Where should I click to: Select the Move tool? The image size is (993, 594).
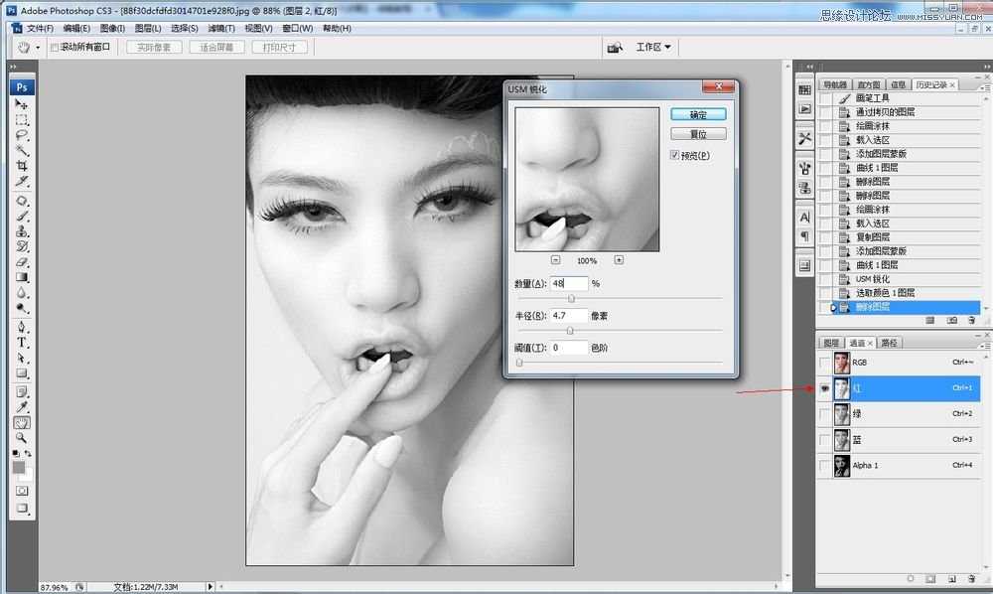22,104
